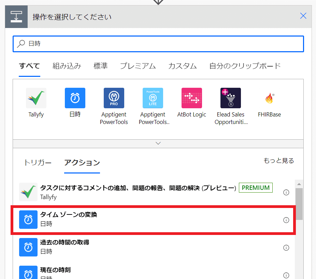Viewport: 316px width, 279px height.
Task: Open Apptigent PowerTools LITE connector
Action: [153, 98]
